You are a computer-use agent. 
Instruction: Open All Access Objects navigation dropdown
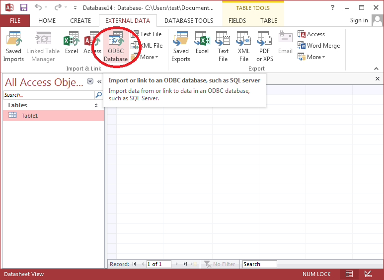pos(90,81)
